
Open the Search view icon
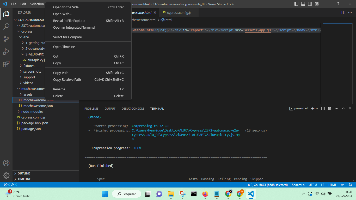[x=6, y=27]
